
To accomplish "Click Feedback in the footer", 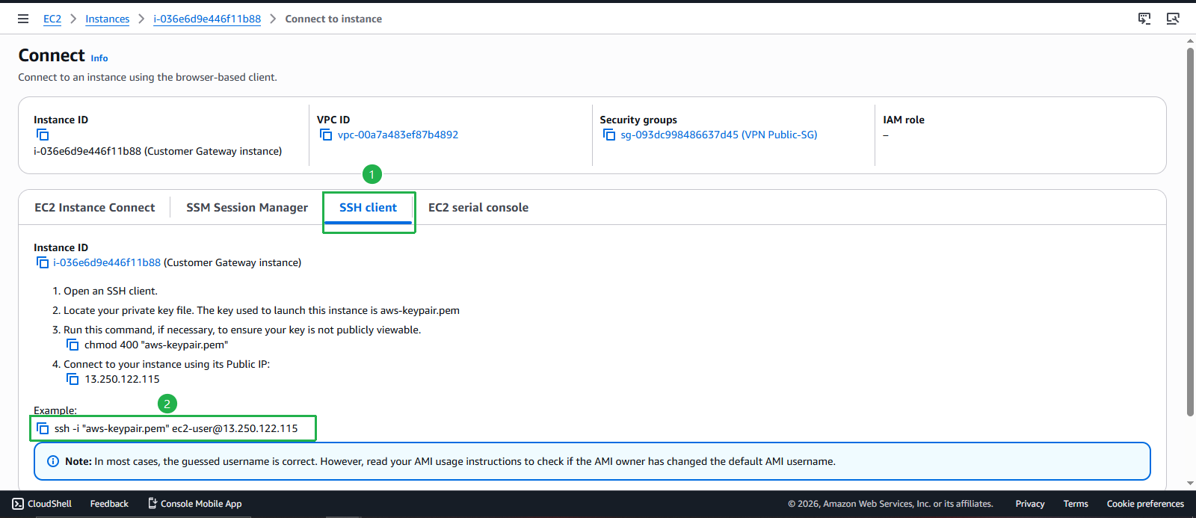I will [109, 504].
